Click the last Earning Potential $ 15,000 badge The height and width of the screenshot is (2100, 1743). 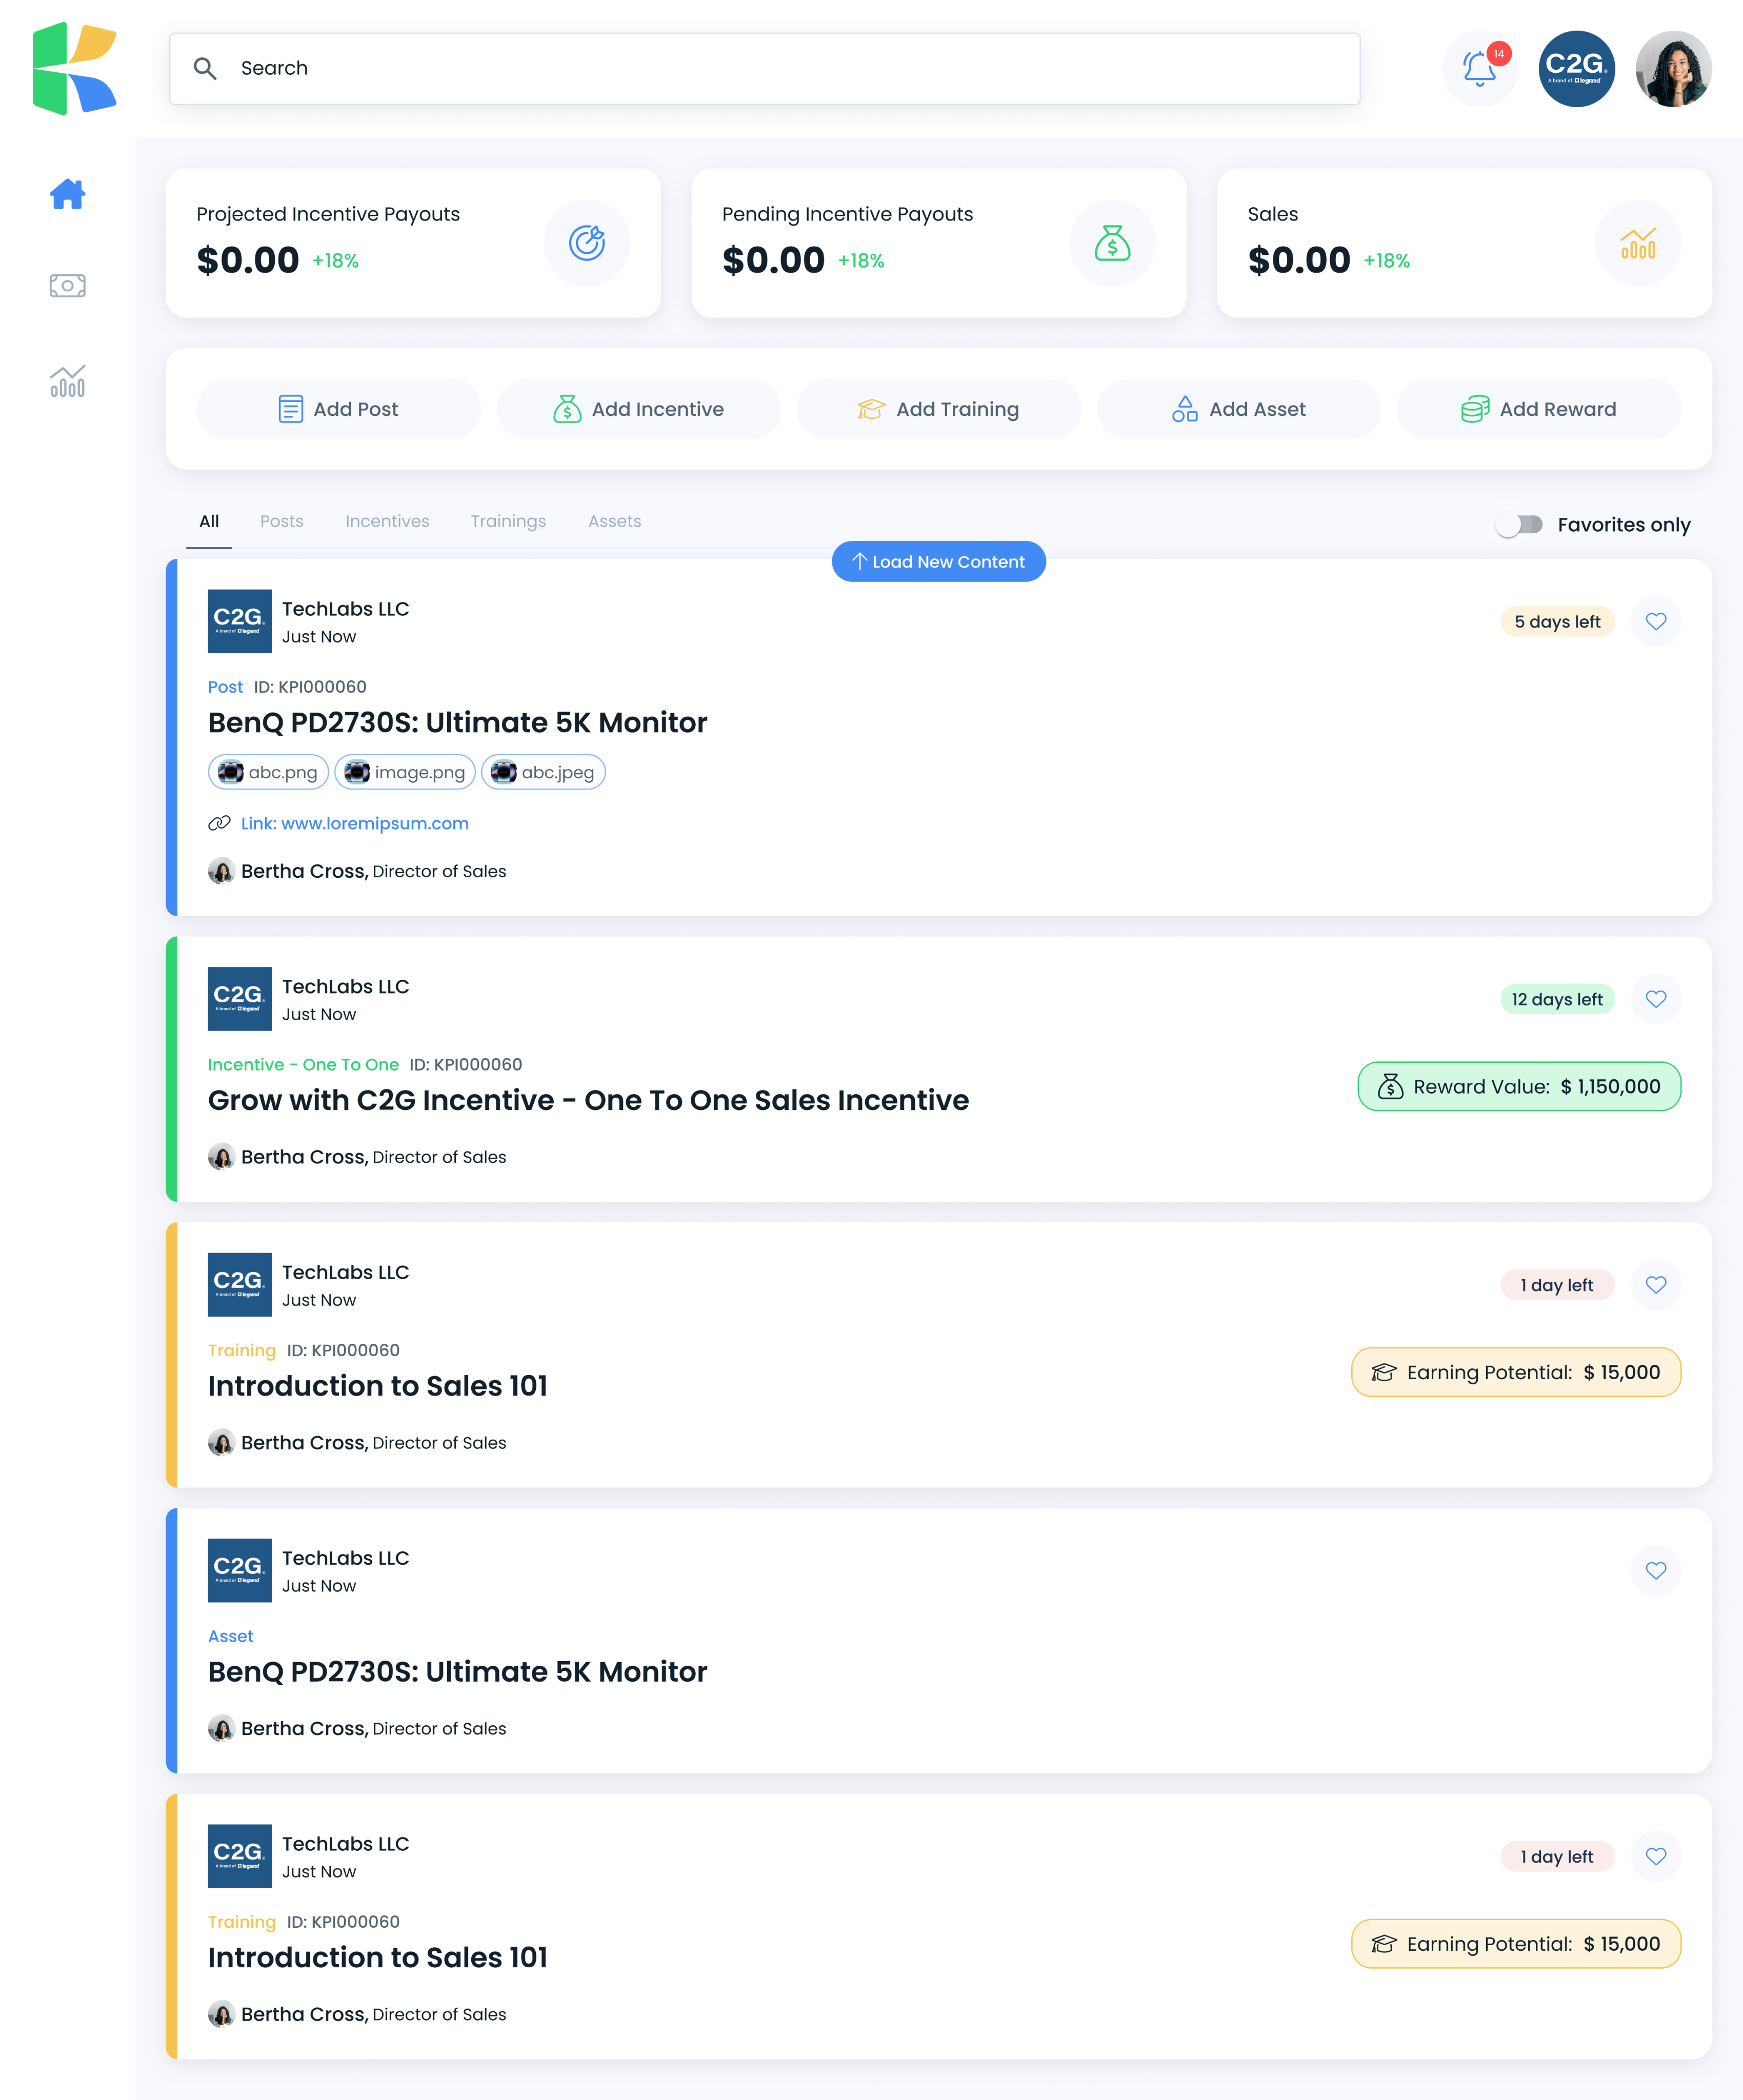tap(1516, 1944)
